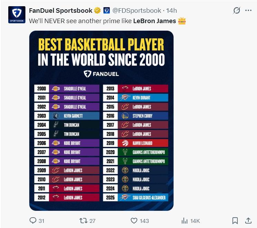
Task: Open Grok actions for this post
Action: [x=236, y=10]
